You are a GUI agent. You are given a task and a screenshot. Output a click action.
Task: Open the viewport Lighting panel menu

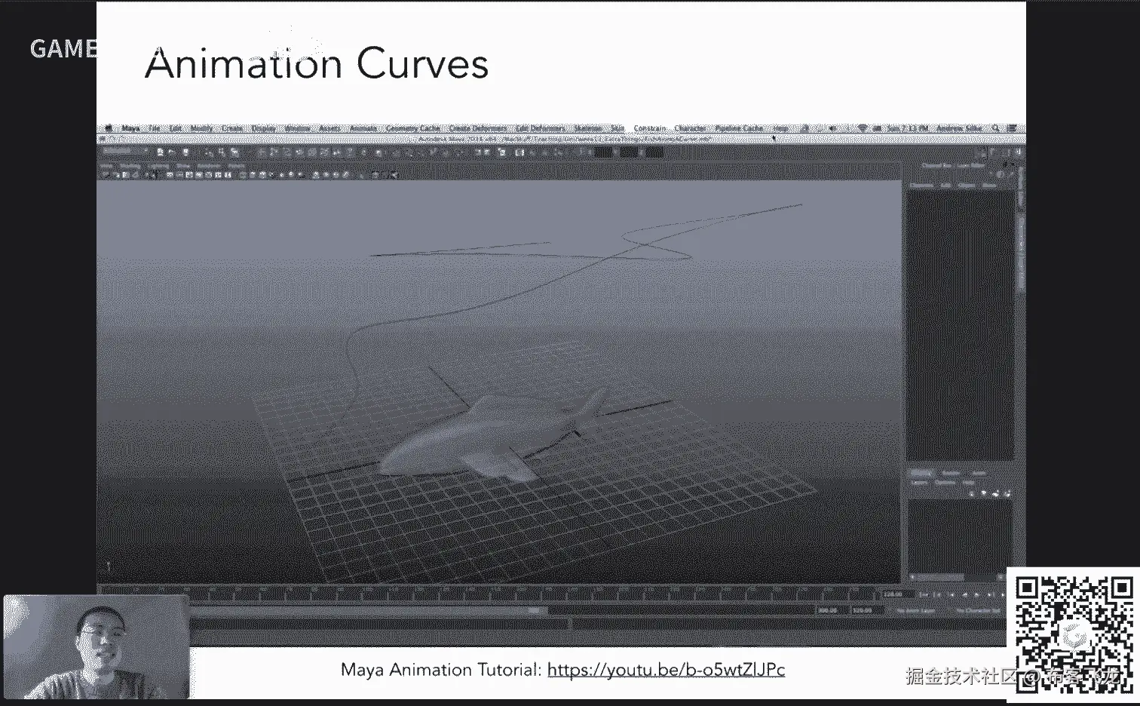coord(158,165)
